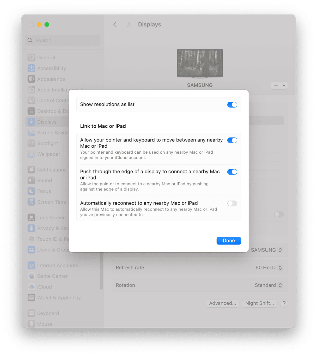Open Screen Time hourglass icon
This screenshot has width=317, height=356.
pyautogui.click(x=32, y=202)
